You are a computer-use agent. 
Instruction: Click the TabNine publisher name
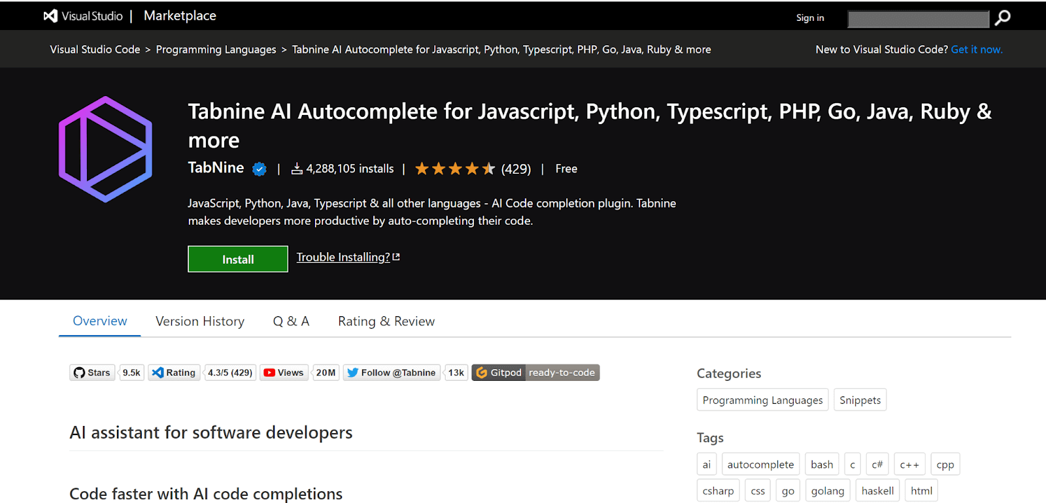pos(216,168)
